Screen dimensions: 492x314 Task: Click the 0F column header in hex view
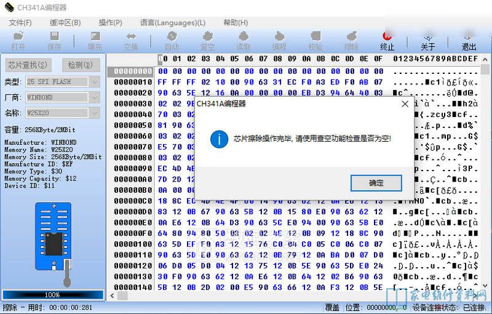point(378,58)
